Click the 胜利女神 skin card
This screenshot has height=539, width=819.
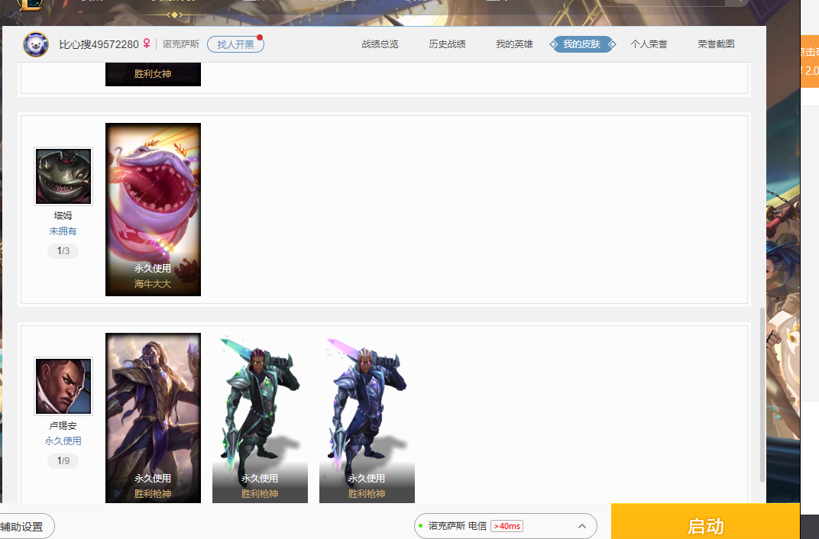pos(153,74)
